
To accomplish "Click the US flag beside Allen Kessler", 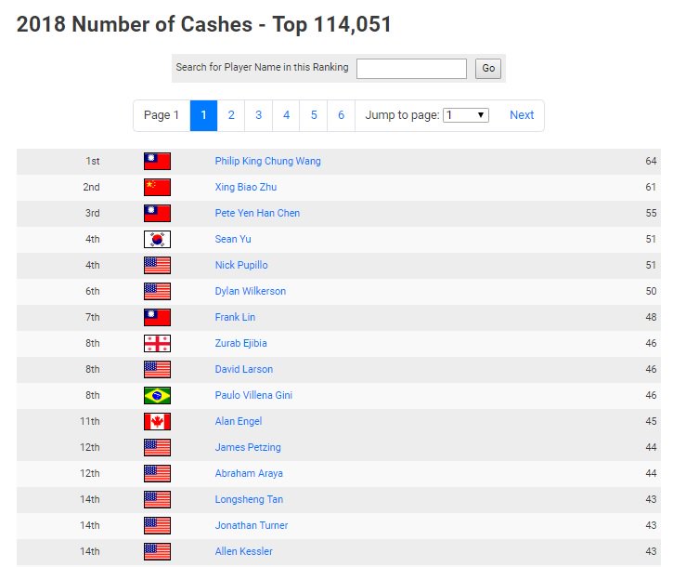I will coord(157,551).
